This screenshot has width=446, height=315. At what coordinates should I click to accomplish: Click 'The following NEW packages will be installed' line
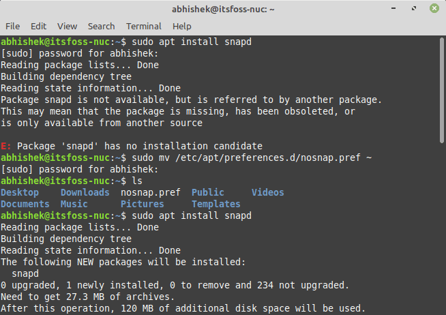(123, 262)
